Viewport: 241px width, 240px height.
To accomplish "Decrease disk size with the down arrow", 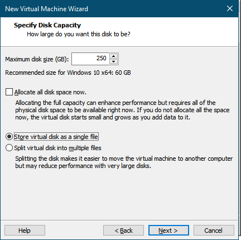I will (x=114, y=62).
